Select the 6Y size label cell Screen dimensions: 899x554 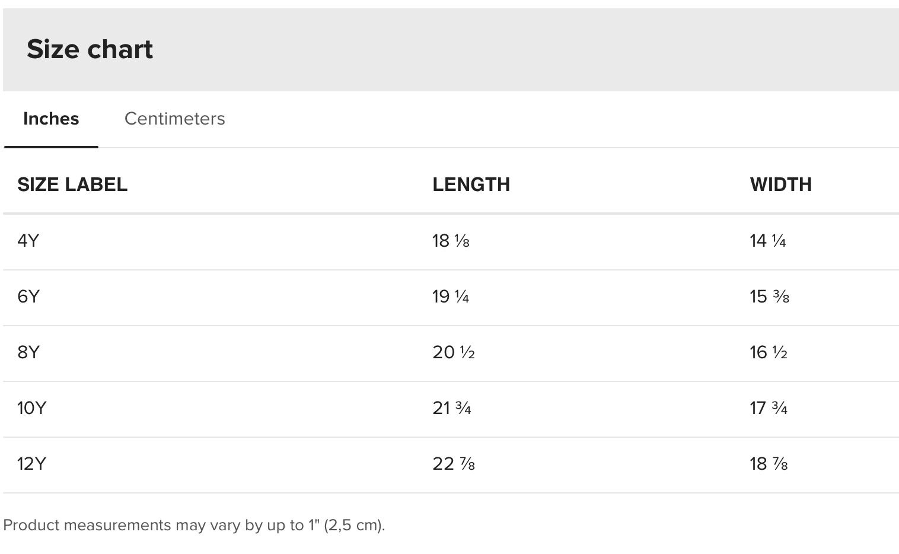point(28,297)
